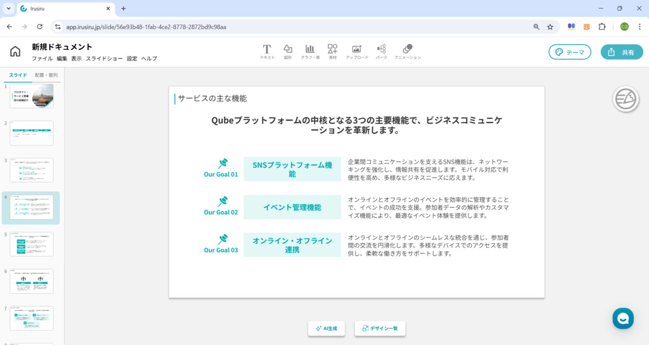Open the デザイン一覧 design list
The height and width of the screenshot is (345, 649).
coord(380,328)
